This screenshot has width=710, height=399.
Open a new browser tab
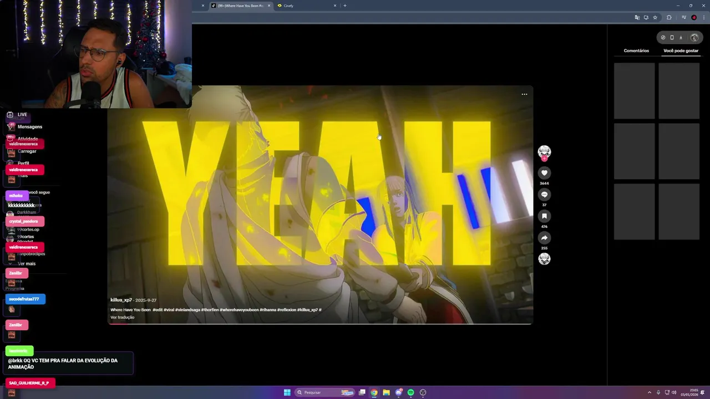coord(345,6)
